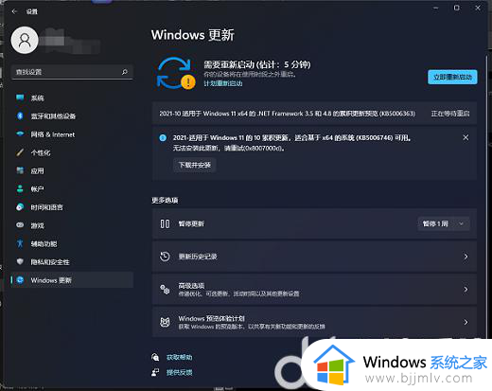This screenshot has width=492, height=391.
Task: Click the search magnifier icon
Action: coord(125,72)
